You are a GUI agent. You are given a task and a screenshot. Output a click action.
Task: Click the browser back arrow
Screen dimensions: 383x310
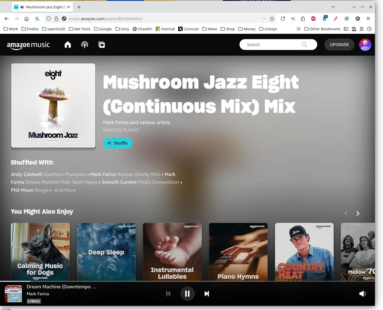click(x=7, y=19)
